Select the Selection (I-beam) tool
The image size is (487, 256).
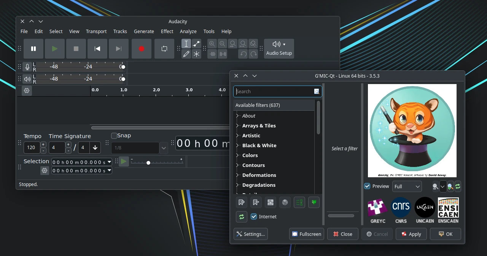pyautogui.click(x=186, y=44)
